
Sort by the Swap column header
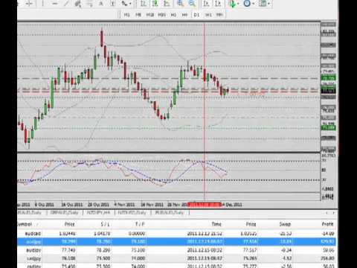point(285,224)
